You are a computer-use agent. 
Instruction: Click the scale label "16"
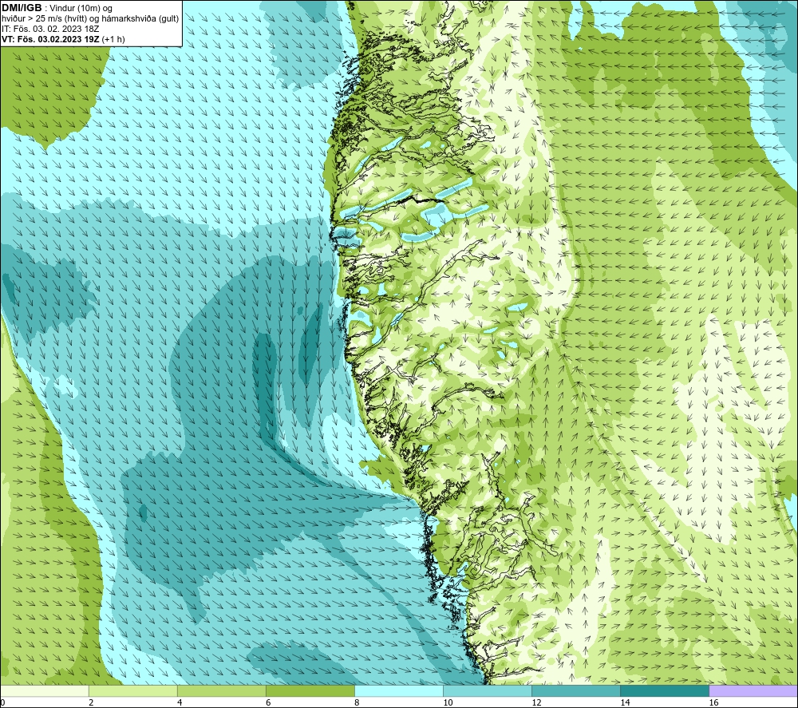point(713,703)
